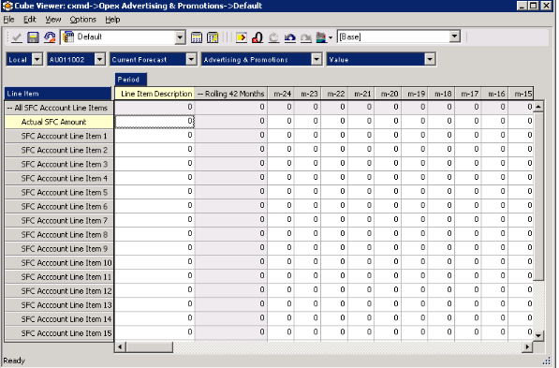Image resolution: width=559 pixels, height=368 pixels.
Task: Open the Edit menu
Action: 30,20
